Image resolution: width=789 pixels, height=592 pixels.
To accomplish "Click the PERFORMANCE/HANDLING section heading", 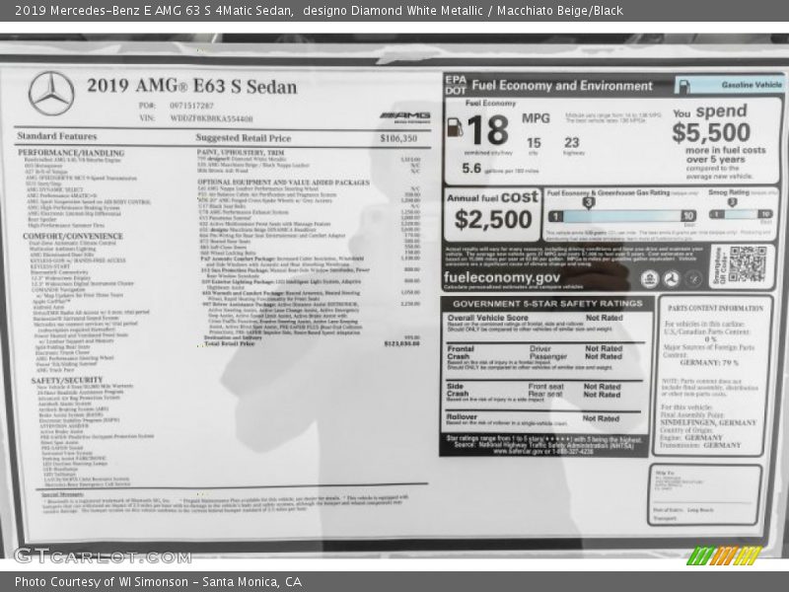I will tap(71, 153).
